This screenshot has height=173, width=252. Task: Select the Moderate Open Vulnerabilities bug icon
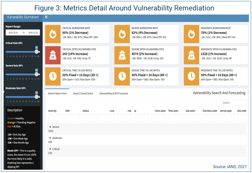click(x=191, y=55)
